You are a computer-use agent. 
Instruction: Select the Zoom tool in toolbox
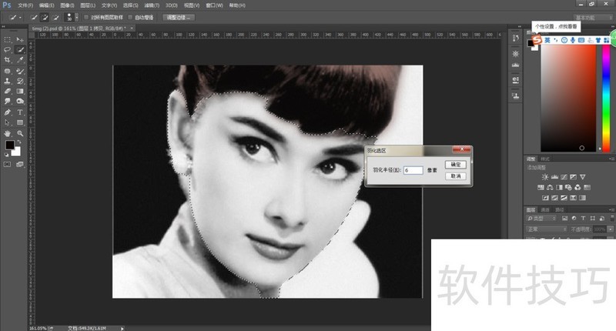pyautogui.click(x=19, y=132)
